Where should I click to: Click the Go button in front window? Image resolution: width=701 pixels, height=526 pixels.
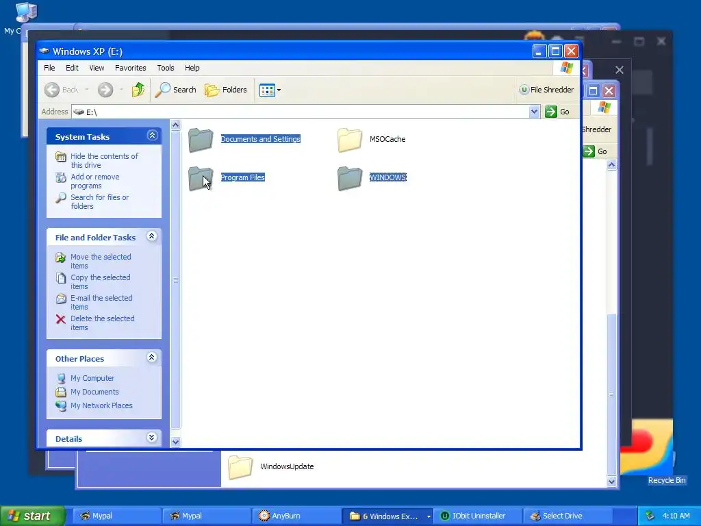click(557, 112)
